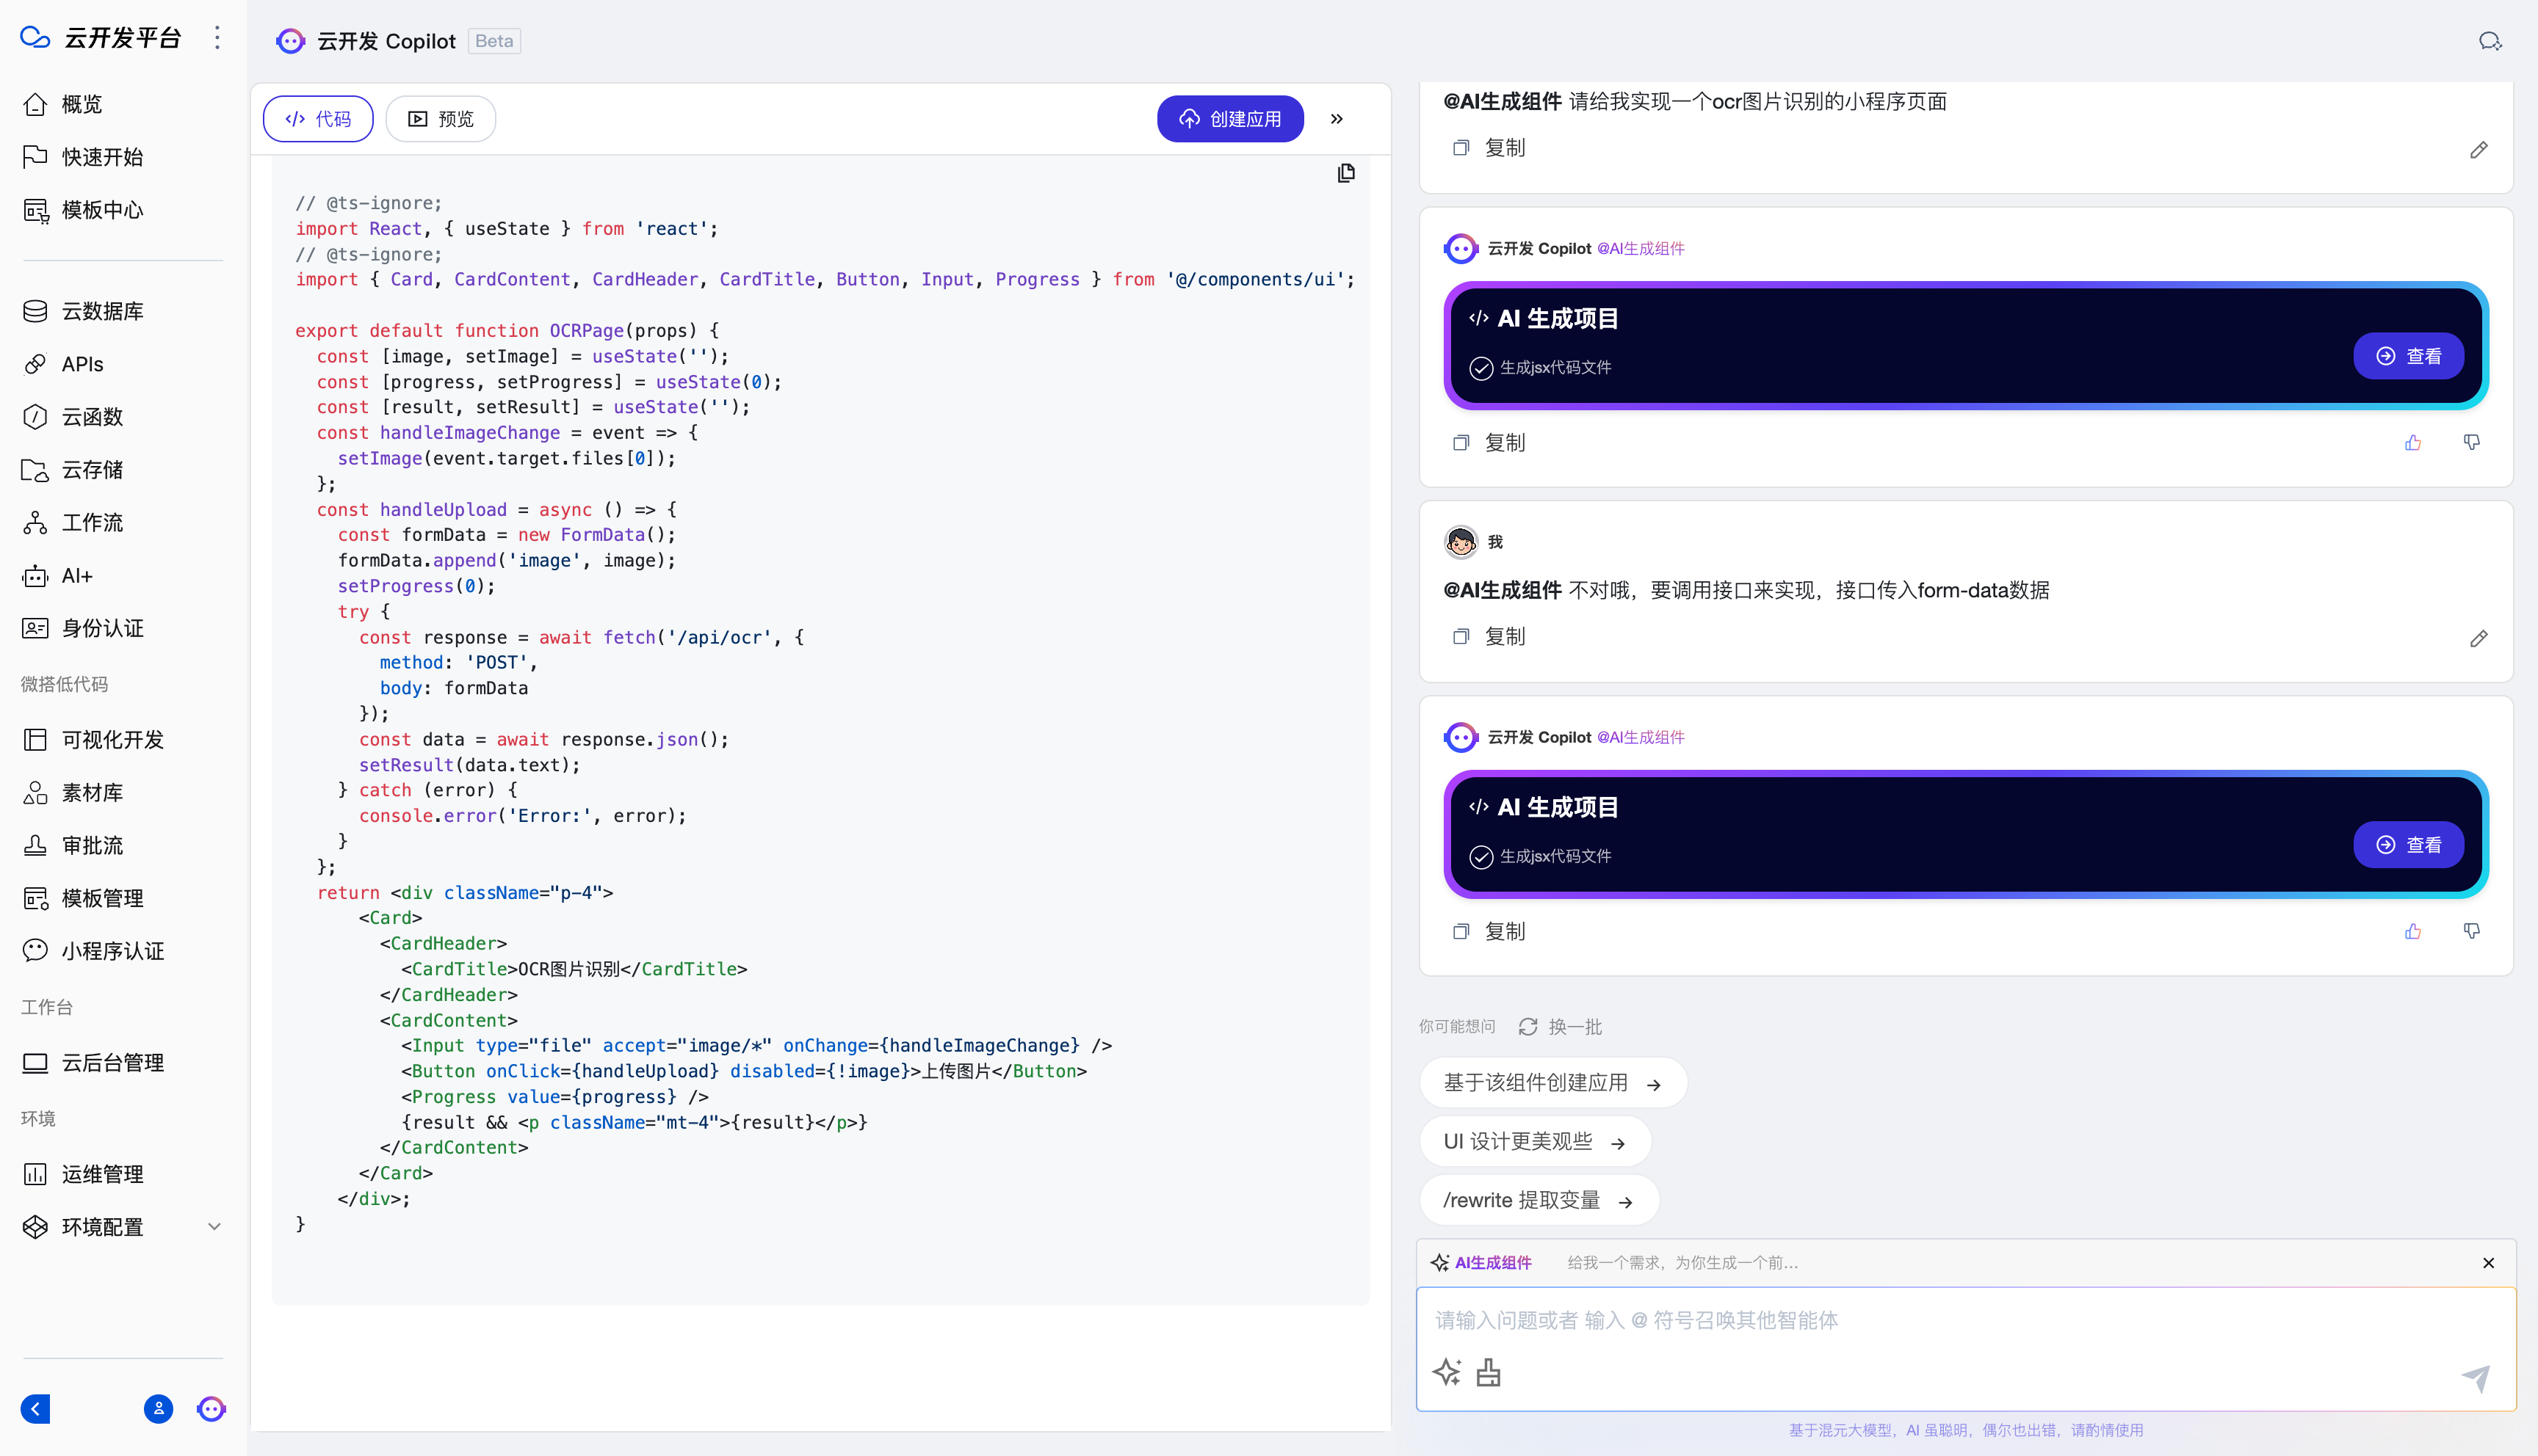2538x1456 pixels.
Task: Click the clear broom icon in chat input
Action: (1488, 1372)
